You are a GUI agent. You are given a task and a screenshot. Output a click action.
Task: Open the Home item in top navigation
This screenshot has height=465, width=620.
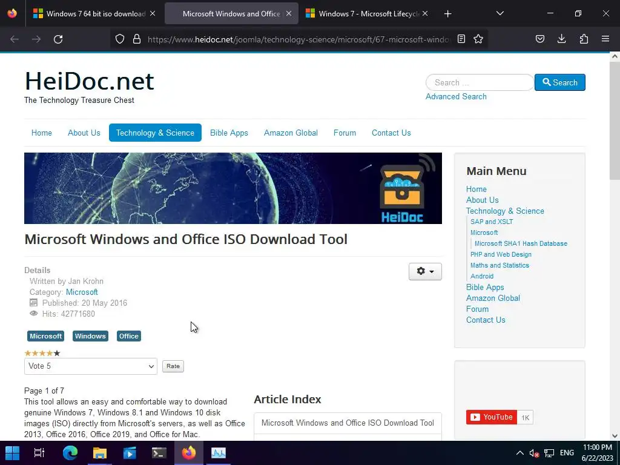pos(42,133)
